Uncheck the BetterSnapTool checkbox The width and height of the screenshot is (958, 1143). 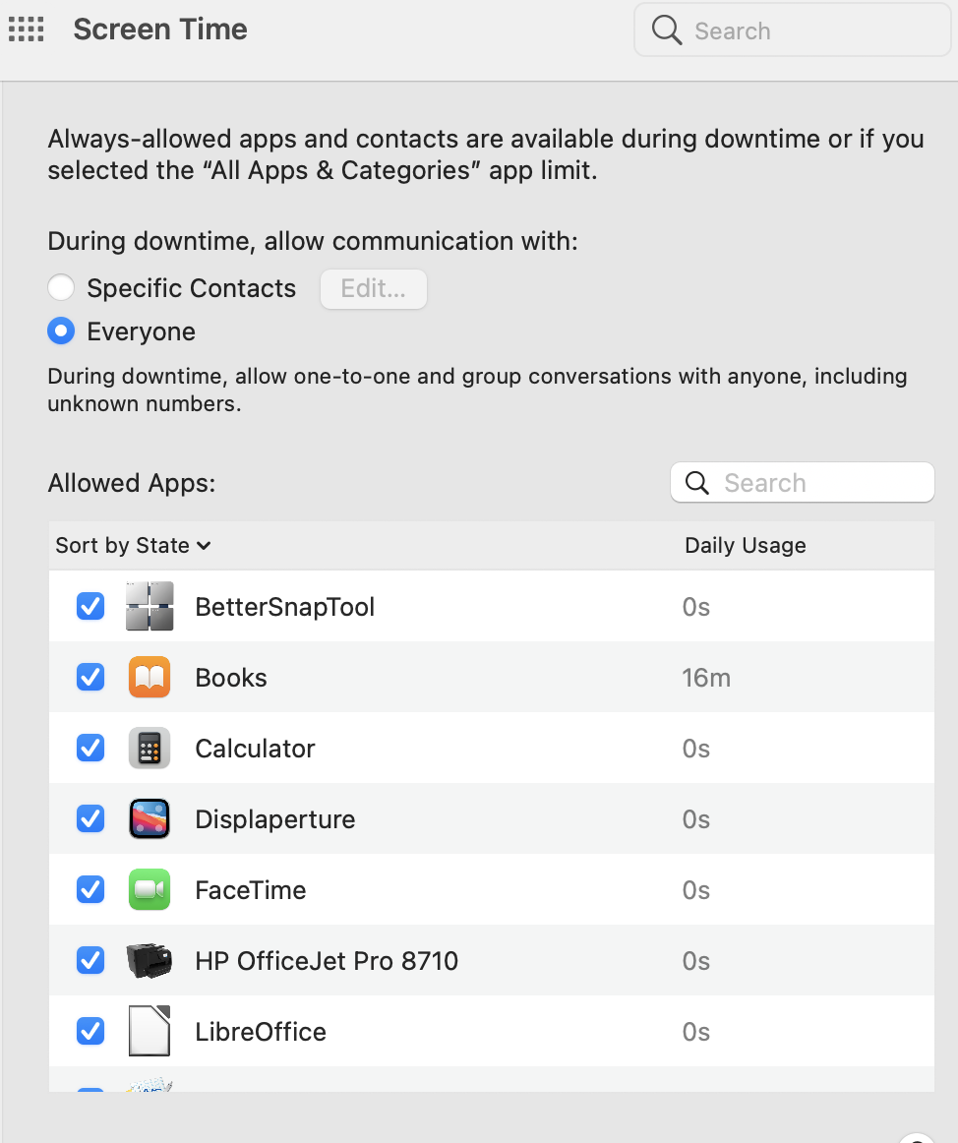pyautogui.click(x=90, y=607)
